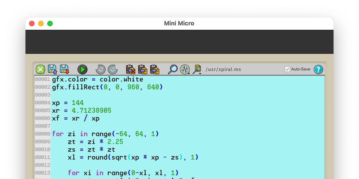Click the line 'for zi in range(-64, 64, 1)'

(105, 134)
